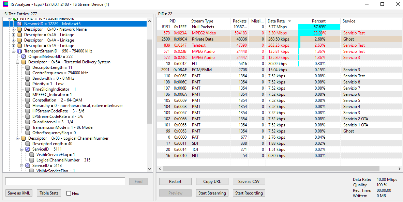This screenshot has width=403, height=202.
Task: Click the Restart button
Action: point(175,182)
